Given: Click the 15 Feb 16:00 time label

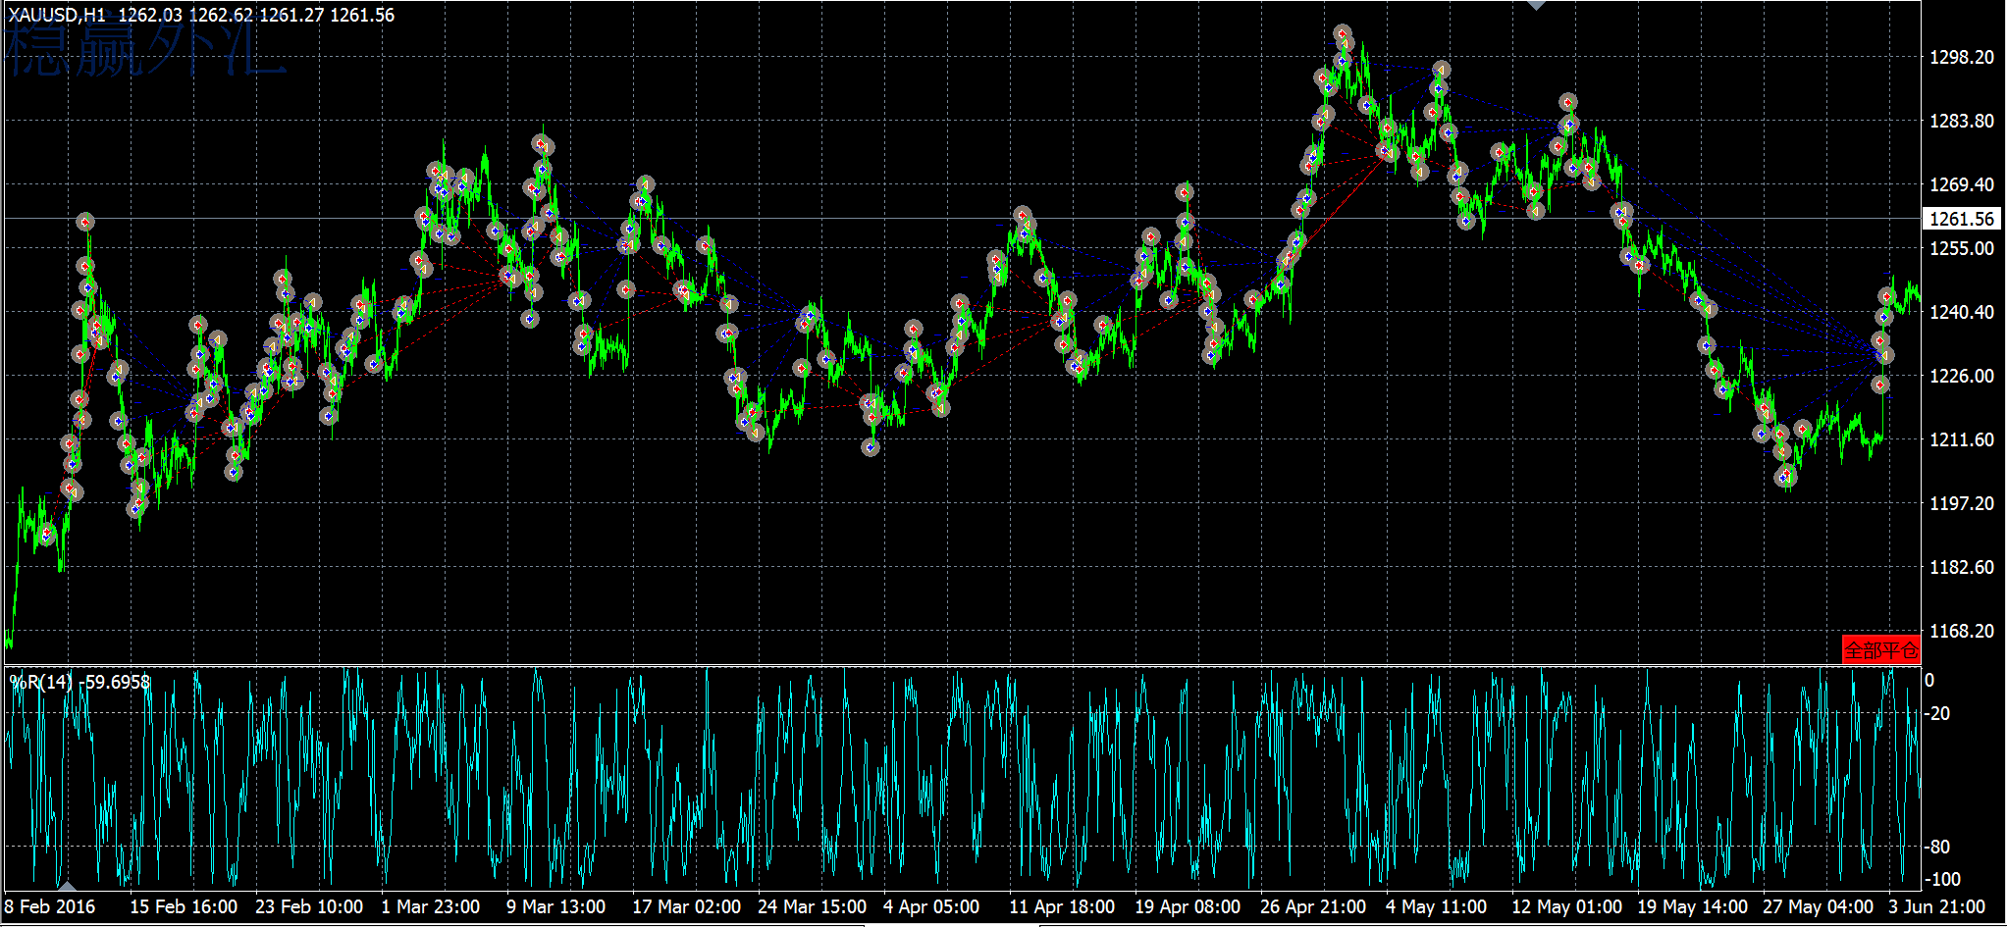Looking at the screenshot, I should pyautogui.click(x=184, y=906).
